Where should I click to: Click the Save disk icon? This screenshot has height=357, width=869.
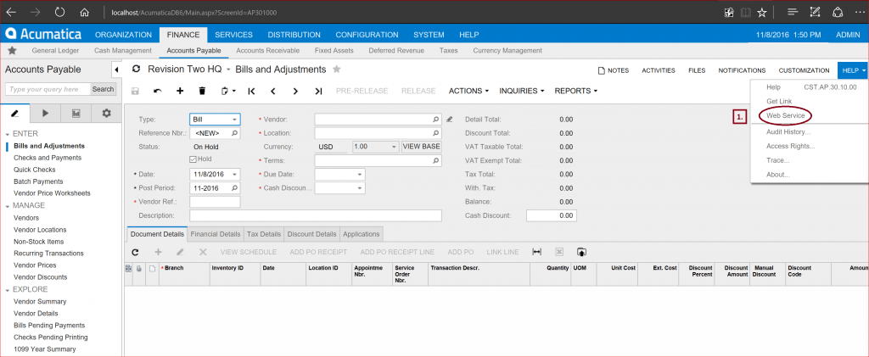(x=135, y=91)
